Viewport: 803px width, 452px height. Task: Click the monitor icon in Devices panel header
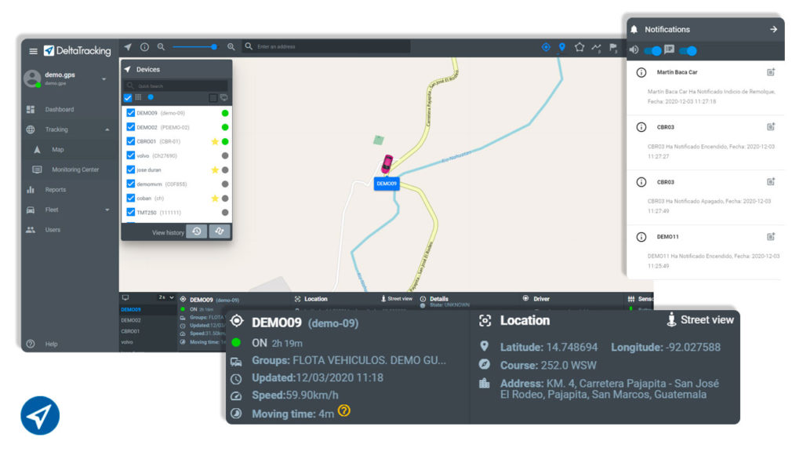coord(223,97)
